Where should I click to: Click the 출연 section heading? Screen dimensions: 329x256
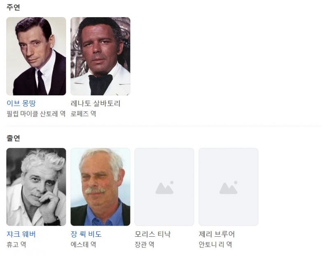coord(13,138)
